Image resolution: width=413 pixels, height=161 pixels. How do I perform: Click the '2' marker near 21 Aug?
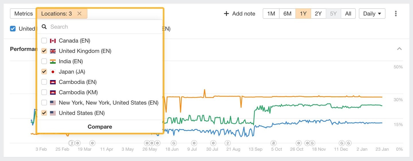pos(228,143)
